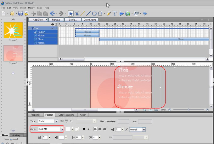Click the Copy Effects button
Image resolution: width=214 pixels, height=144 pixels.
(x=90, y=20)
